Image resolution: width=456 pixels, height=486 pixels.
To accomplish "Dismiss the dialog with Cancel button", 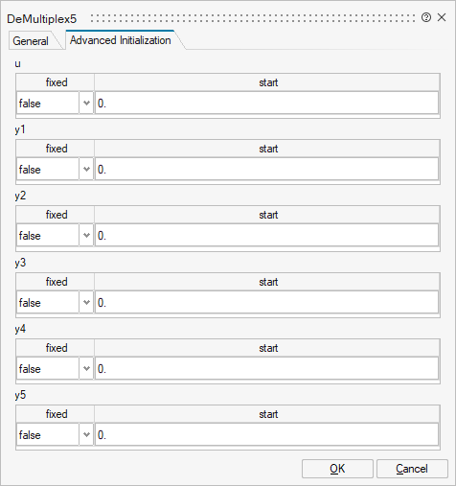I will [412, 469].
